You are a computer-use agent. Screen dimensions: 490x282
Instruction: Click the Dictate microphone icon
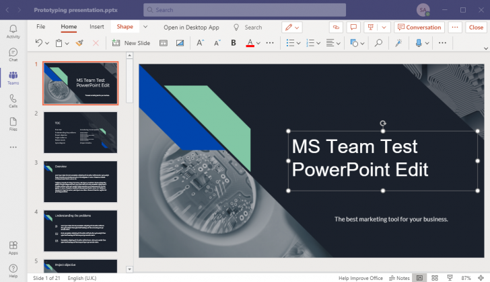(x=419, y=43)
